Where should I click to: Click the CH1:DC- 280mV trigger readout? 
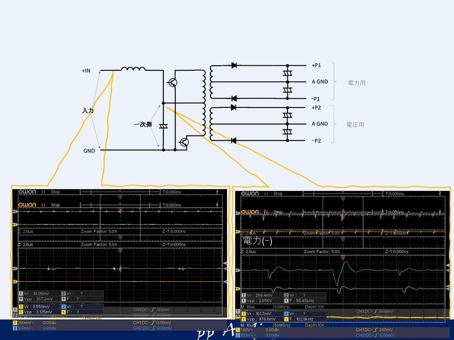click(375, 330)
